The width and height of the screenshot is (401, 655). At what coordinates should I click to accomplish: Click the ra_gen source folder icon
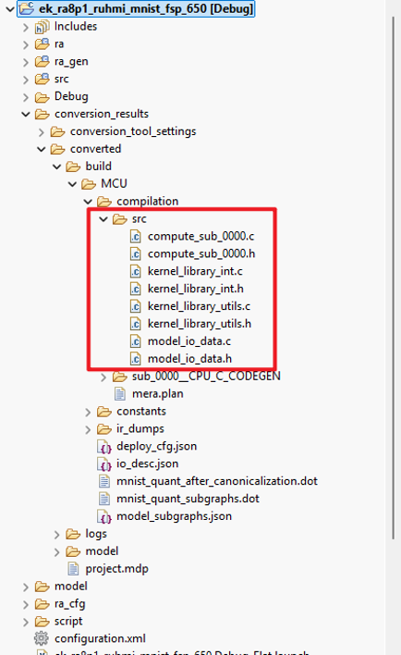(42, 62)
